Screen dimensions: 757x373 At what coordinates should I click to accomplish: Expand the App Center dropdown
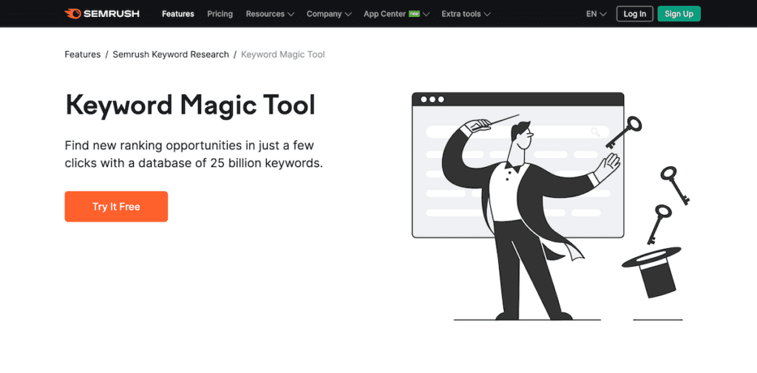pos(396,14)
